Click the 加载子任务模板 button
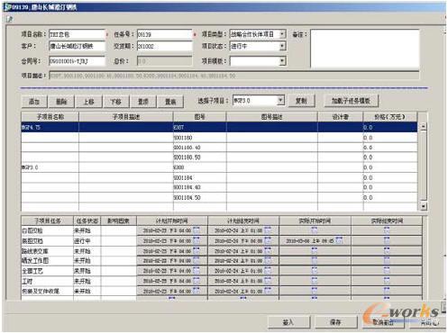This screenshot has height=333, width=448. click(351, 101)
